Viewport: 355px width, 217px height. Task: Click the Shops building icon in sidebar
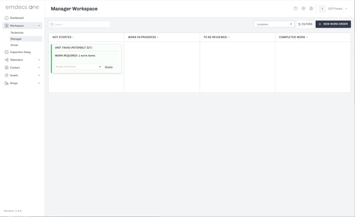7,83
